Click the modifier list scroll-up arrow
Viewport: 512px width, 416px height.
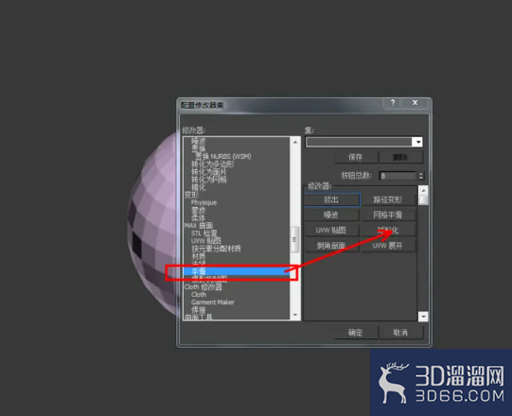(295, 142)
